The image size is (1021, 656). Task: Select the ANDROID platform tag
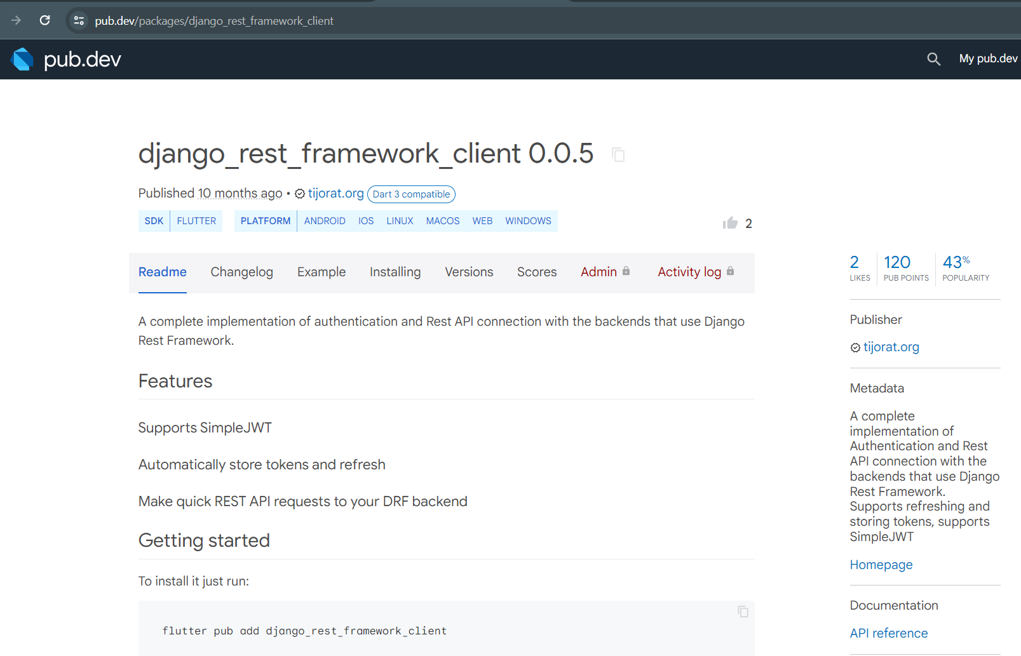click(x=325, y=221)
